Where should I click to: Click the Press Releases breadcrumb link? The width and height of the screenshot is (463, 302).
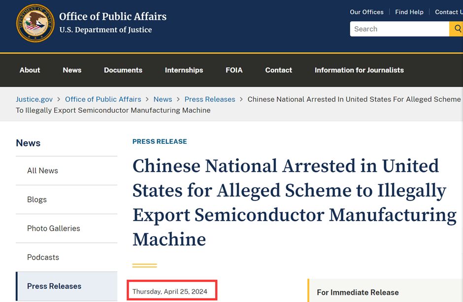[210, 99]
